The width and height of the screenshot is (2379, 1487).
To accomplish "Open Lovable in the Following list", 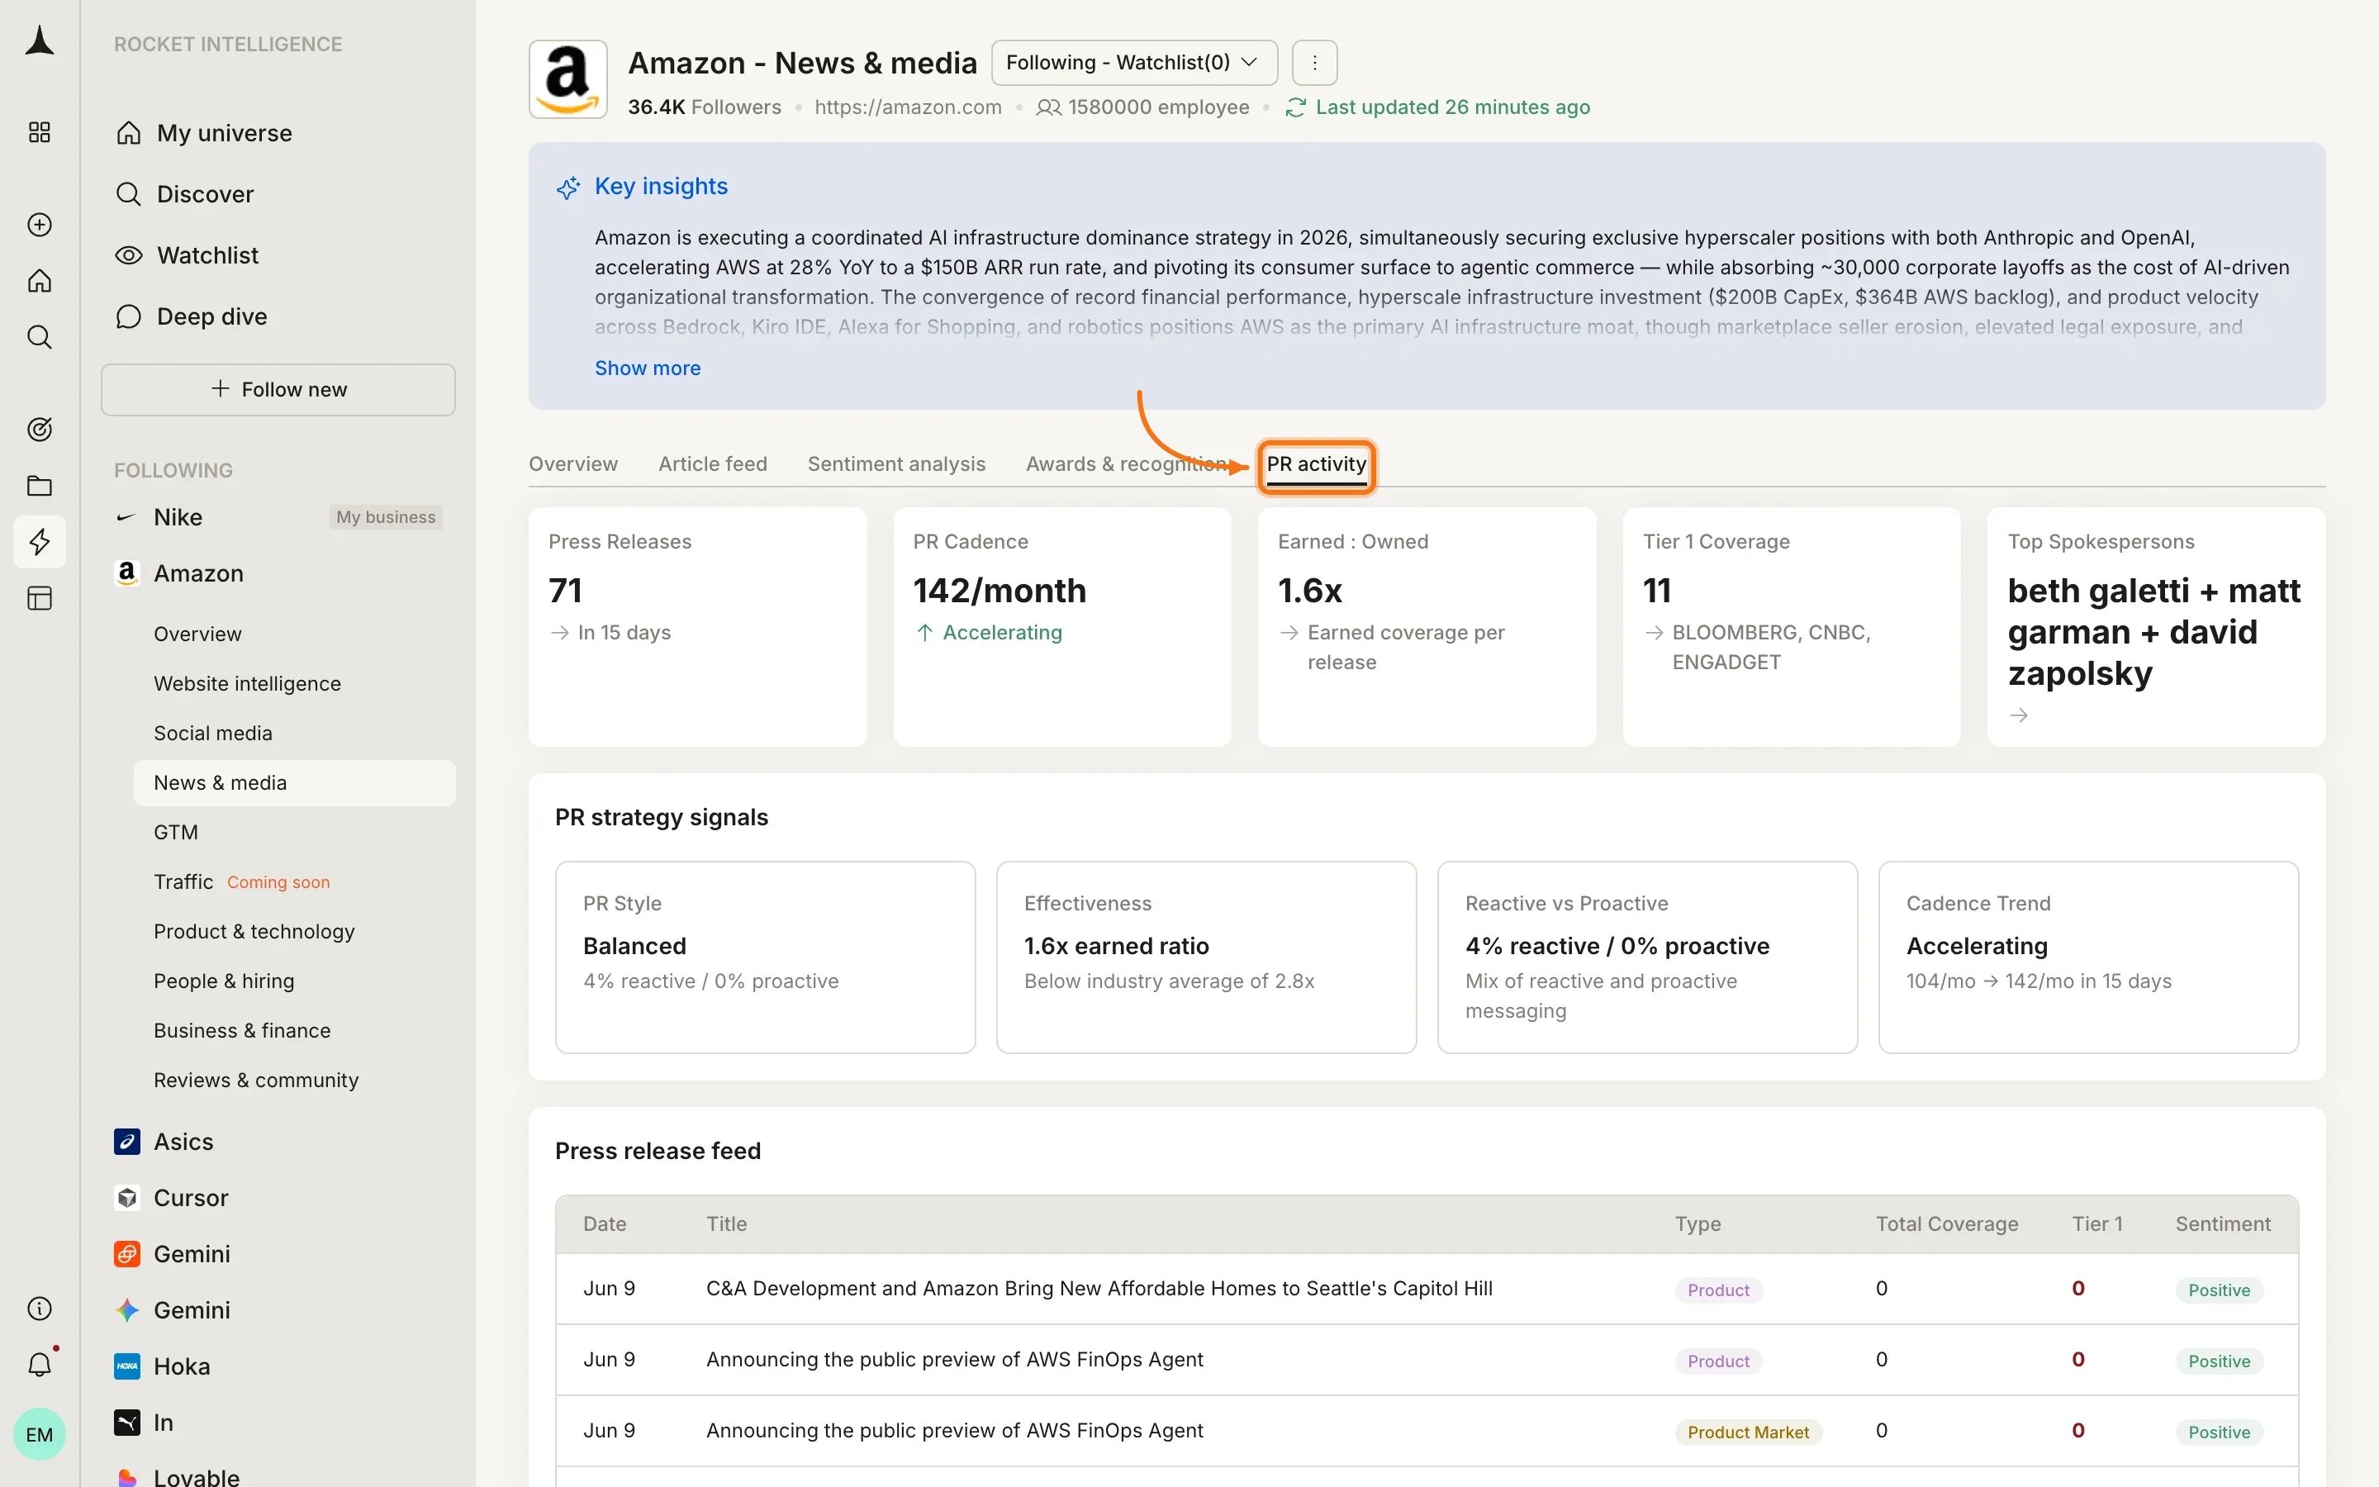I will 197,1475.
